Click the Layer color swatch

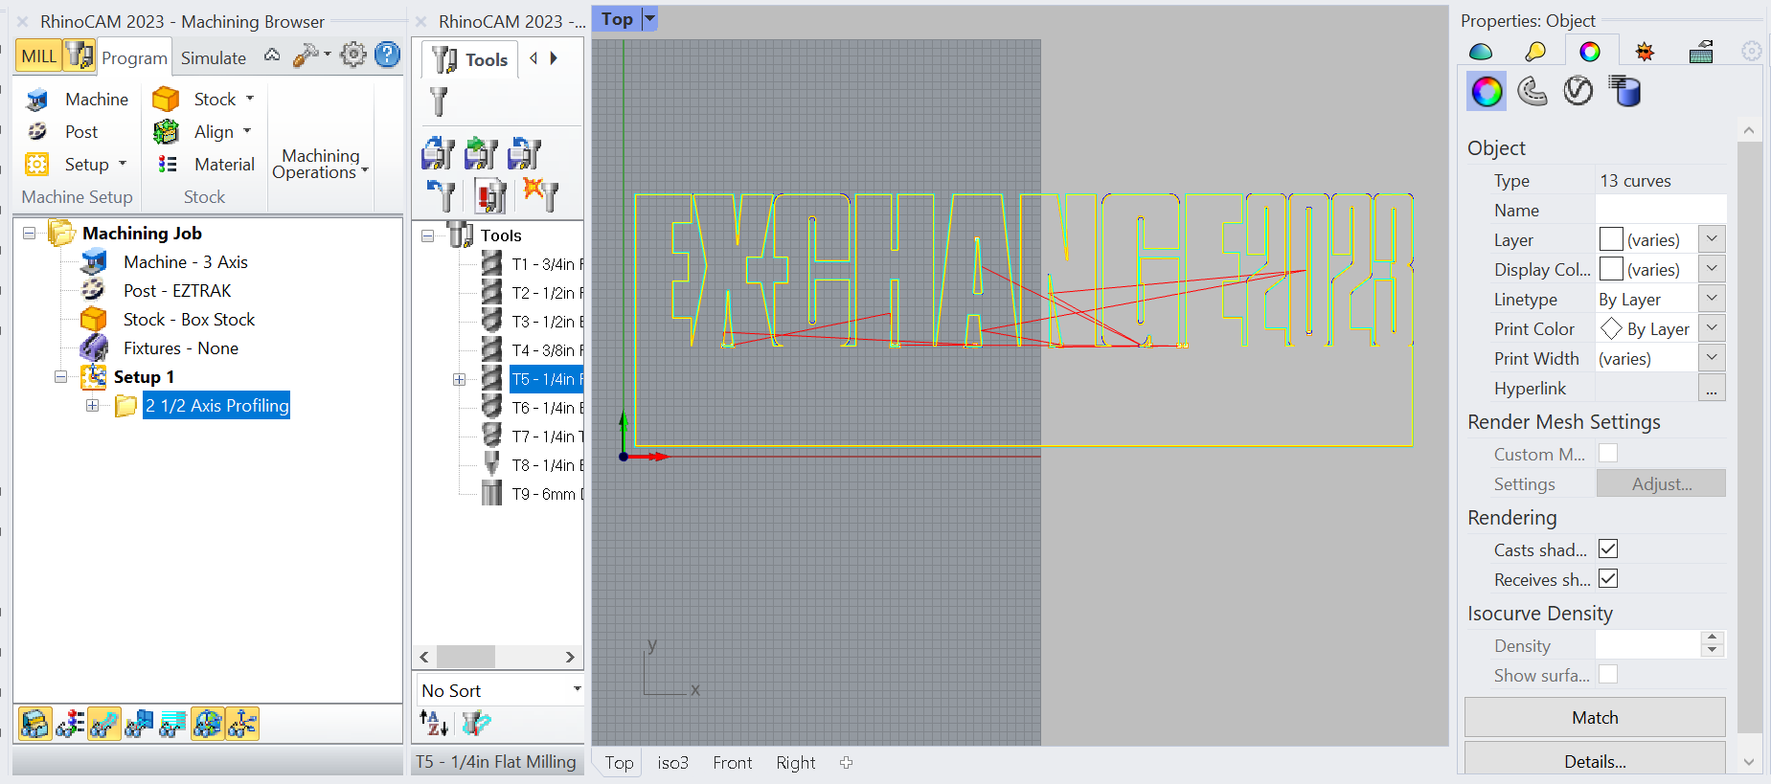(1611, 239)
